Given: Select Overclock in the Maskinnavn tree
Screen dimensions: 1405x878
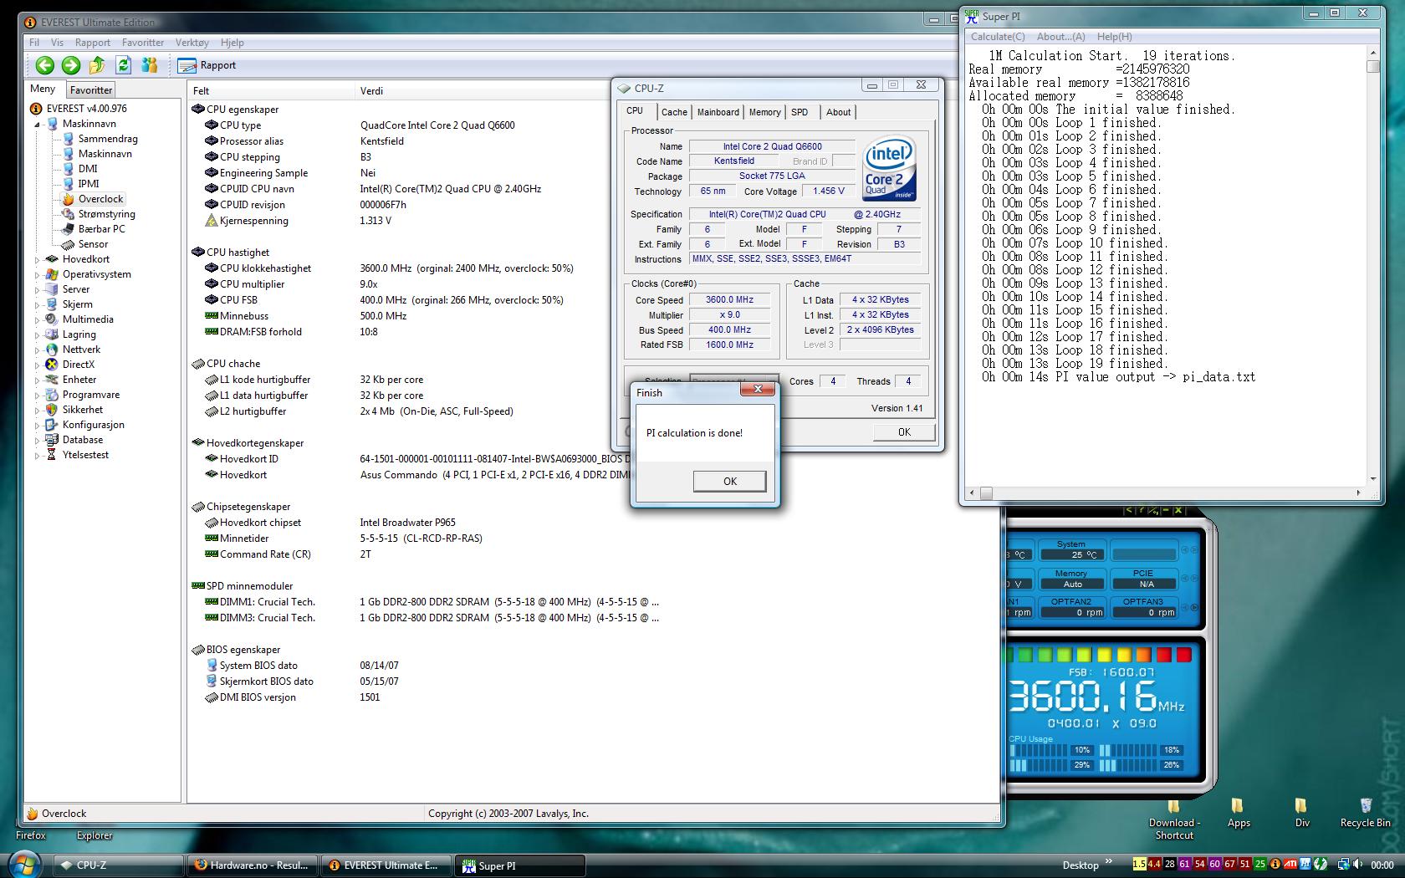Looking at the screenshot, I should (x=100, y=199).
